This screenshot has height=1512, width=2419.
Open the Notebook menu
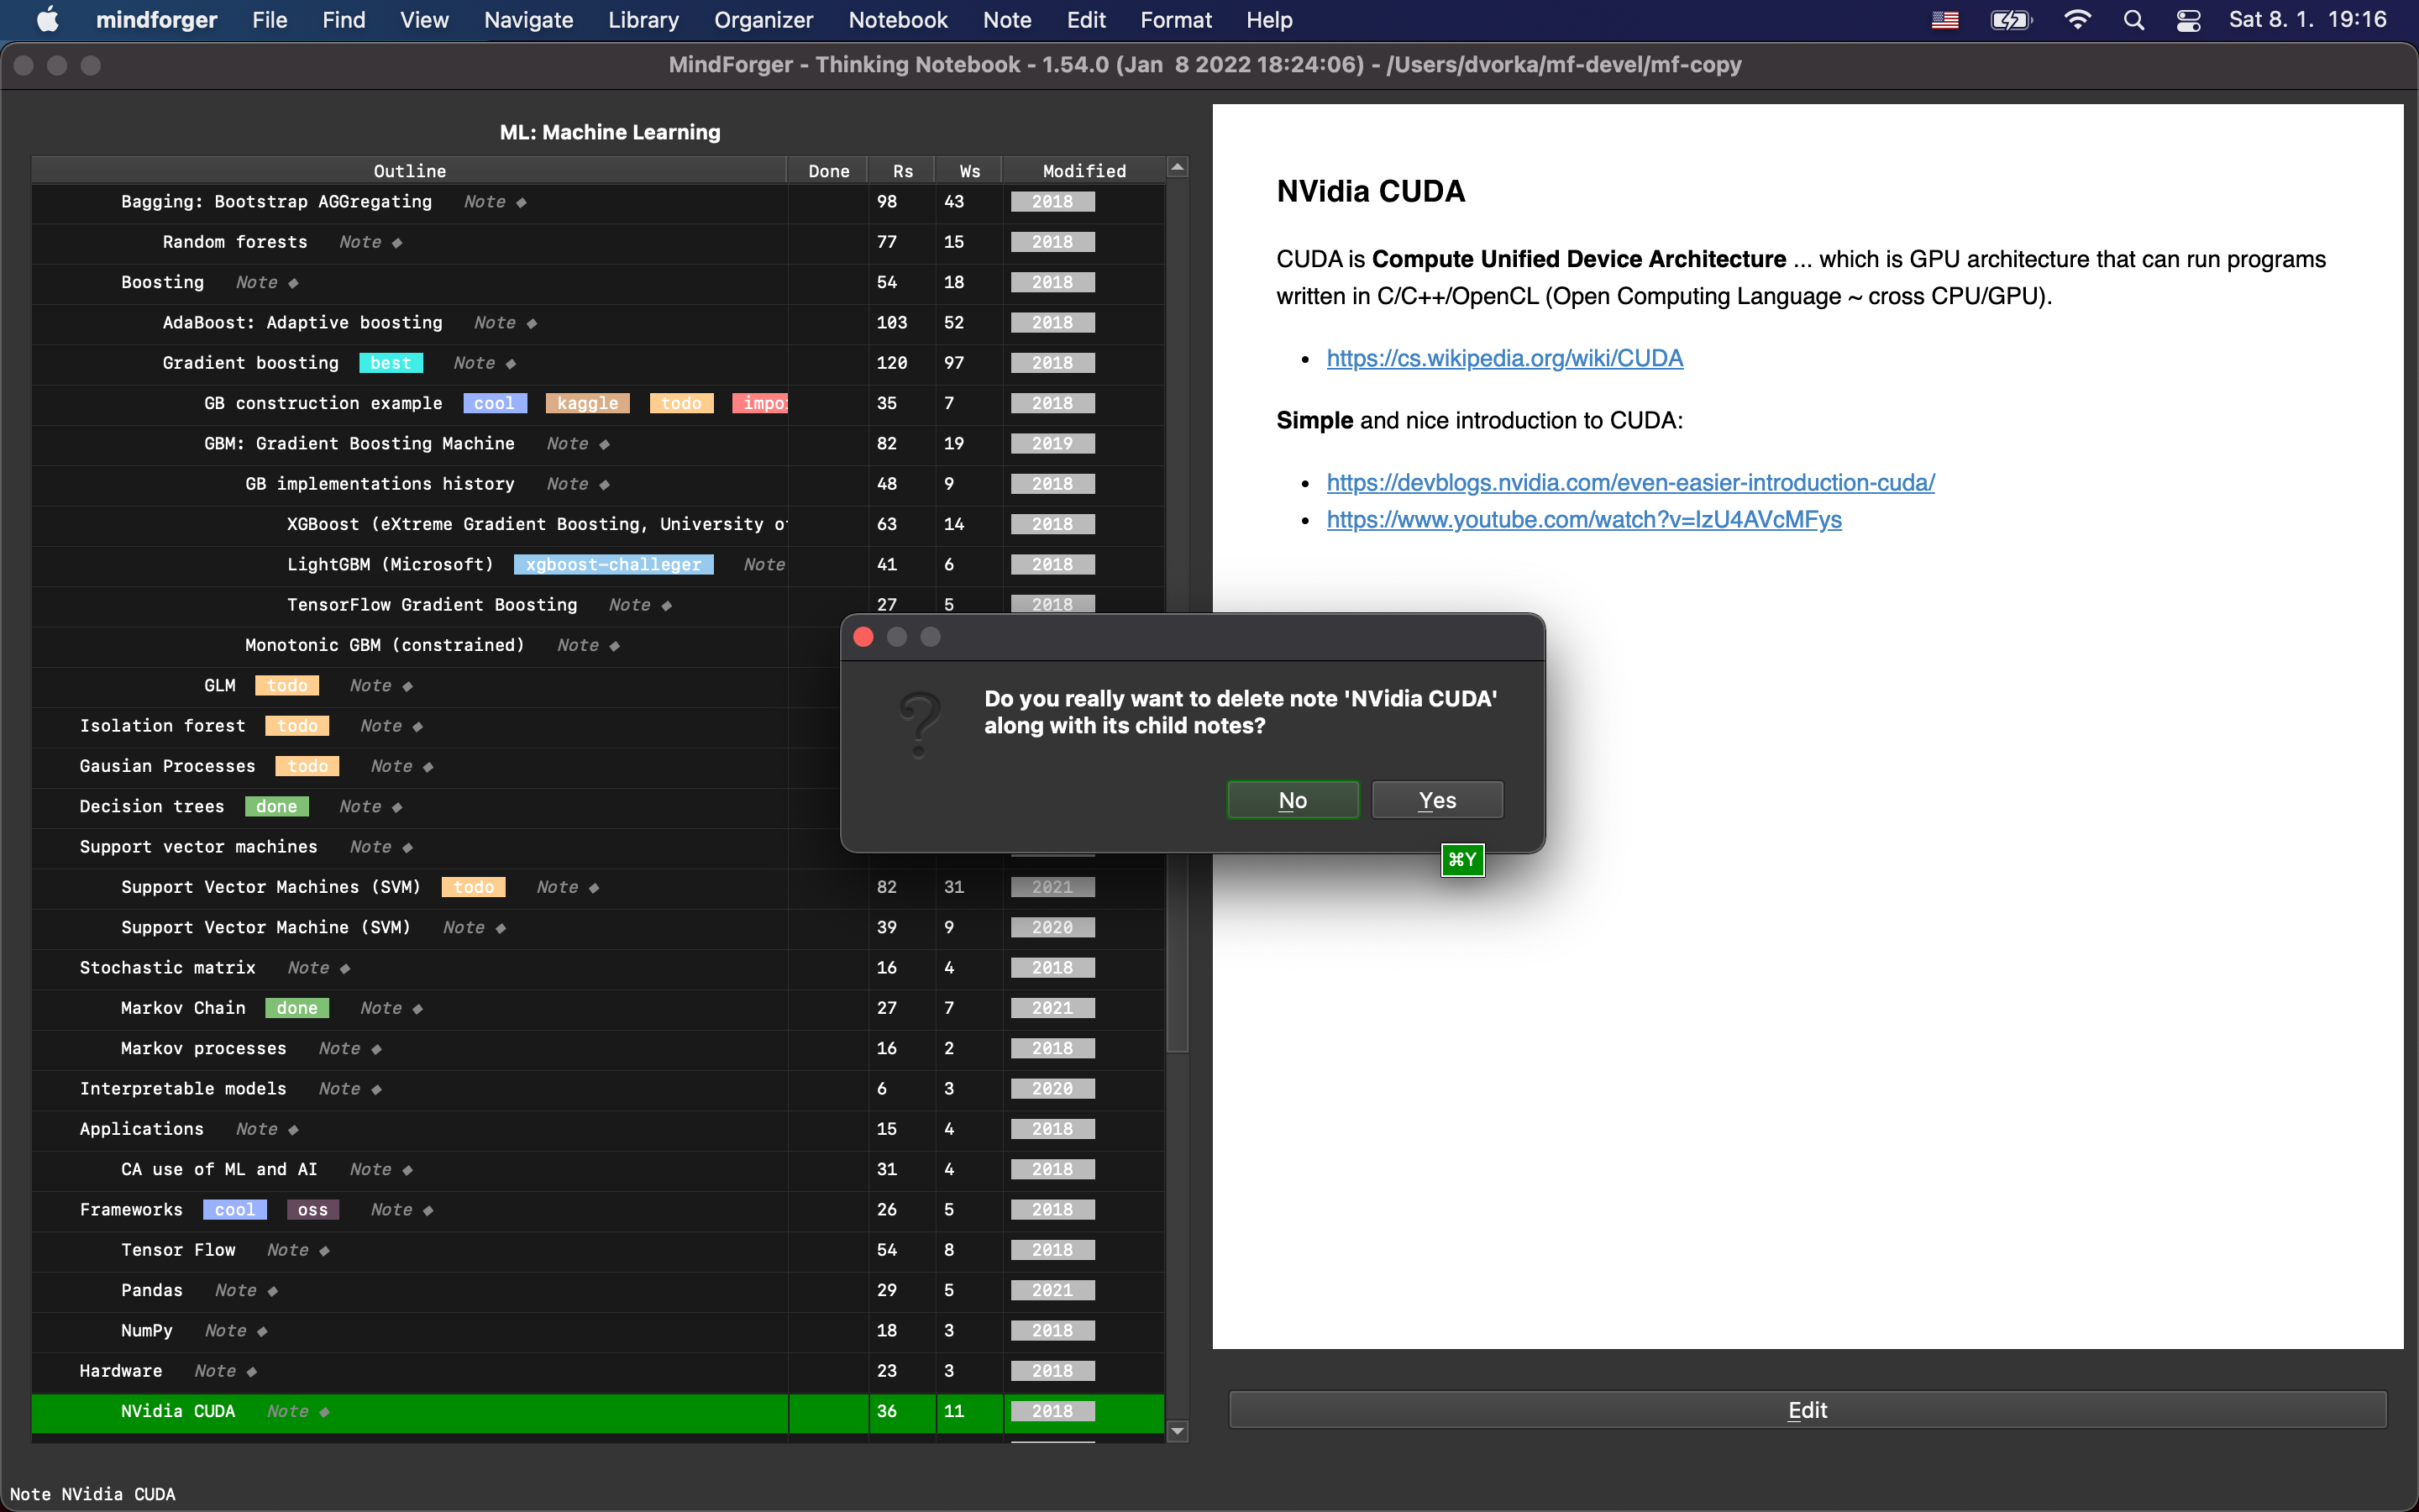tap(897, 19)
